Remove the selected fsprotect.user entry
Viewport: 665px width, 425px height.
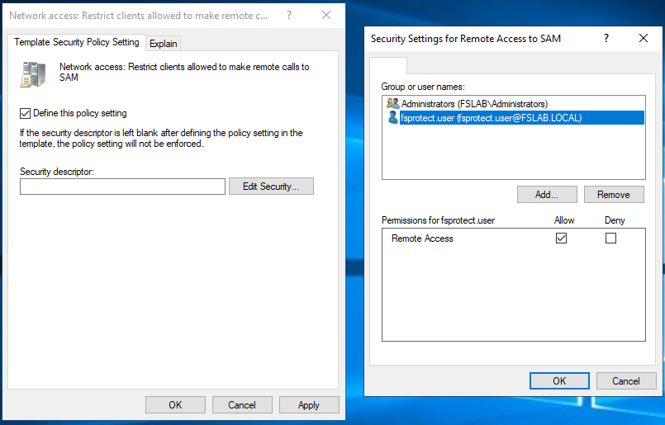coord(613,195)
